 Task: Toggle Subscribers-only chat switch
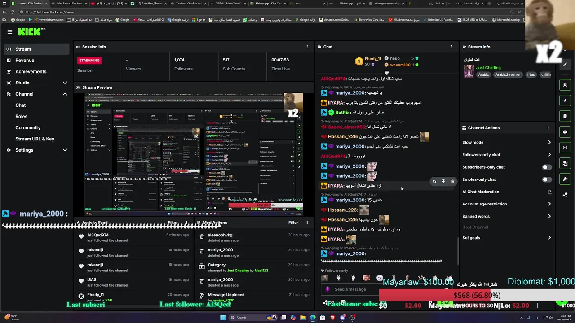point(546,167)
